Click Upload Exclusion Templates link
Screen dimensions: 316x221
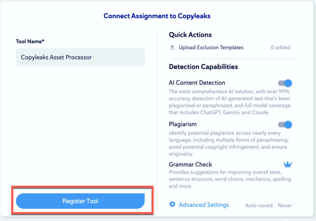(211, 48)
